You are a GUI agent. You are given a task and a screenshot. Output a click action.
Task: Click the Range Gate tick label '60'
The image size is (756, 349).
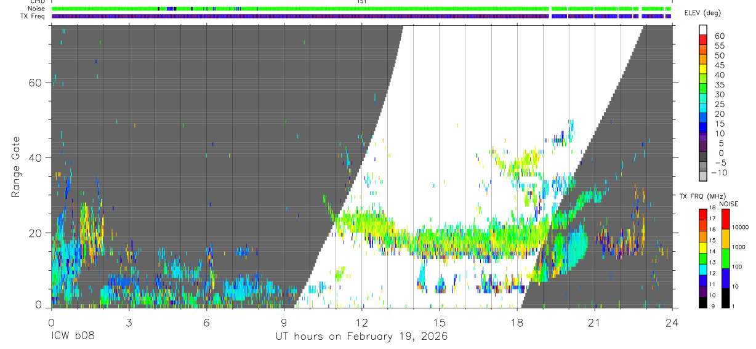pyautogui.click(x=36, y=82)
